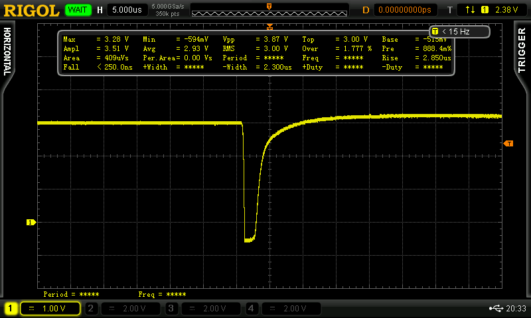Viewport: 531px width, 318px height.
Task: Click the Pre = 888.4m% measurement
Action: 417,48
